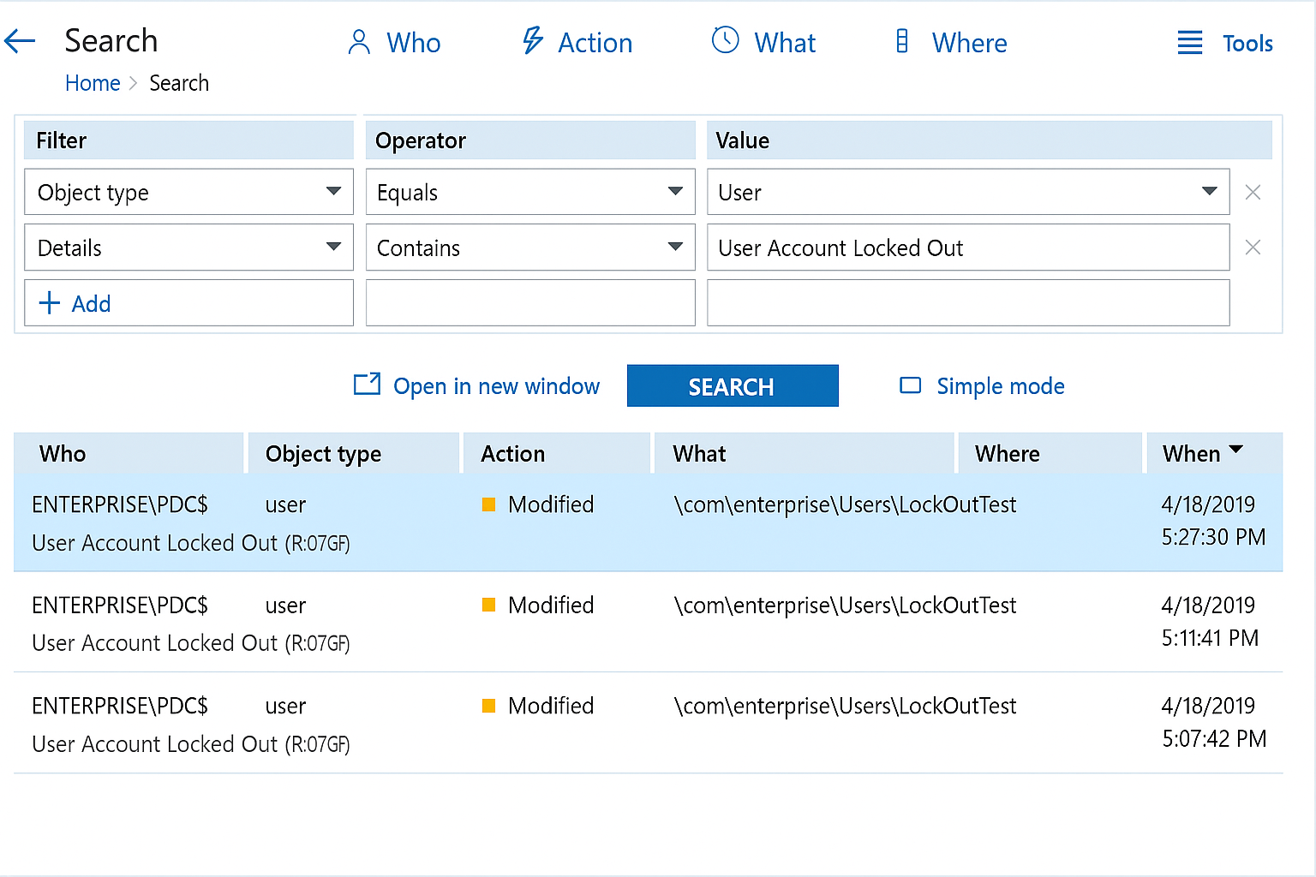Click the Who person icon

(359, 42)
